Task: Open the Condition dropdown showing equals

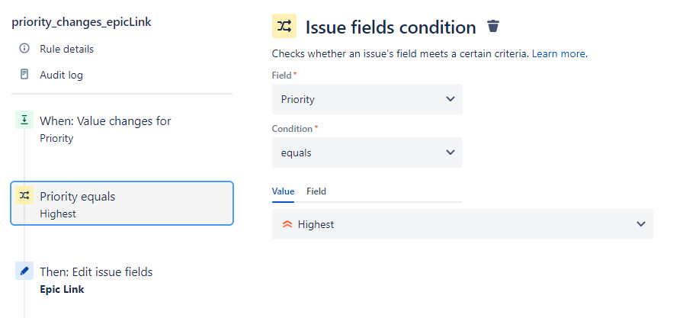Action: pyautogui.click(x=367, y=153)
